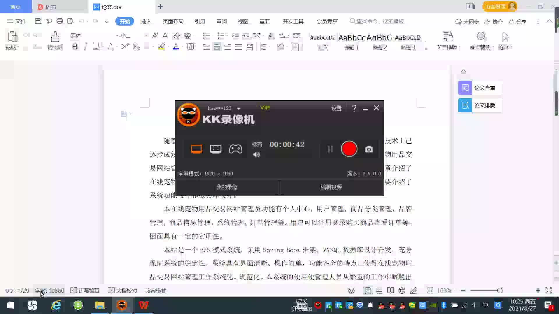The height and width of the screenshot is (314, 559).
Task: Open the KK recorder help question mark
Action: [354, 108]
